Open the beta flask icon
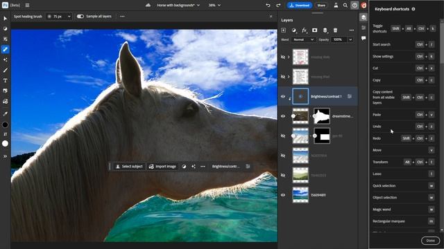This screenshot has width=444, height=249. coord(336,5)
